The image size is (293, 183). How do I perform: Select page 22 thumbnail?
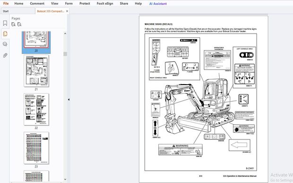pyautogui.click(x=36, y=110)
